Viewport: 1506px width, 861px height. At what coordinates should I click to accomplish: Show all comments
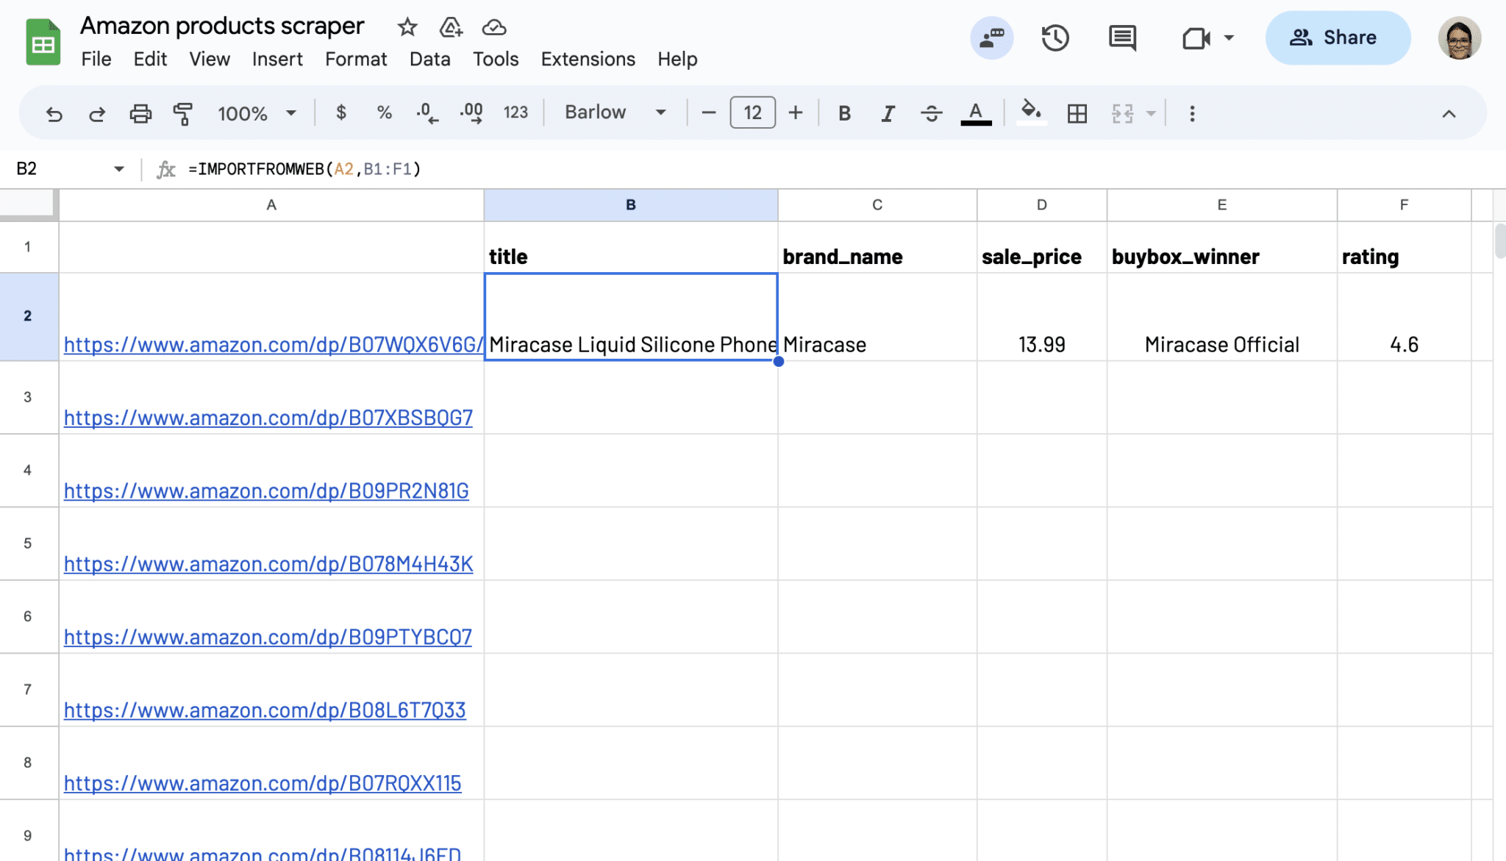tap(1121, 37)
